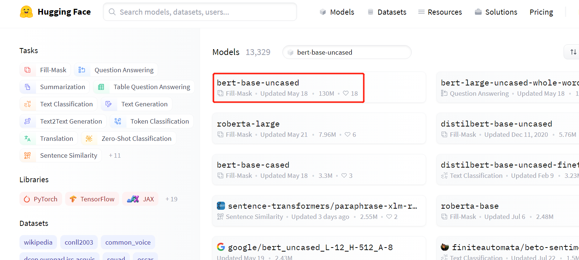Click the JAX logo icon
This screenshot has height=260, width=579.
click(x=133, y=199)
